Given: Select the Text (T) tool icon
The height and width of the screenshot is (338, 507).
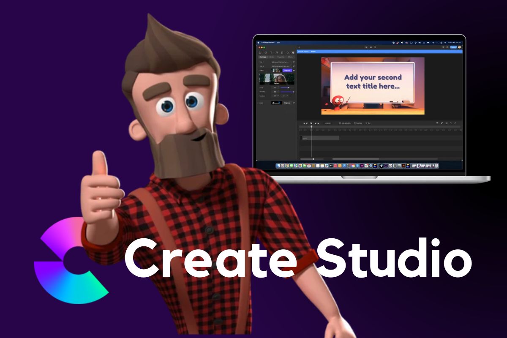Looking at the screenshot, I should (271, 52).
